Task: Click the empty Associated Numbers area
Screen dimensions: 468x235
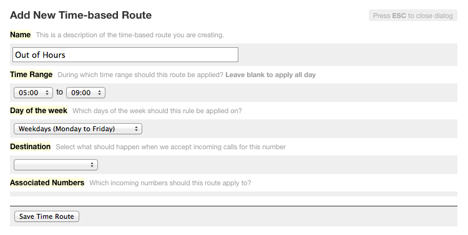Action: click(233, 194)
